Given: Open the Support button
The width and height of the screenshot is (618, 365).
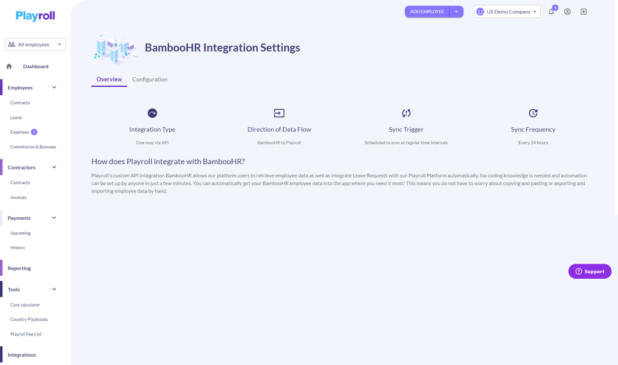Looking at the screenshot, I should click(x=590, y=271).
